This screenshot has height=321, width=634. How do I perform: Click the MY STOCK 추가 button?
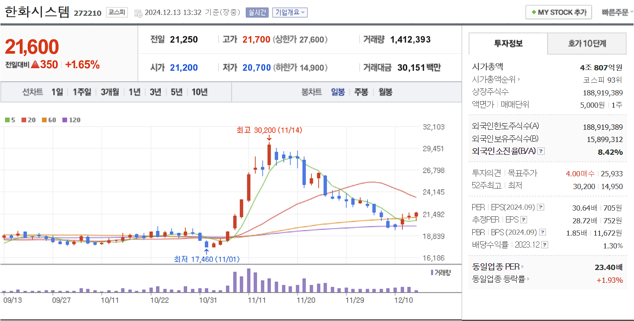pos(558,12)
